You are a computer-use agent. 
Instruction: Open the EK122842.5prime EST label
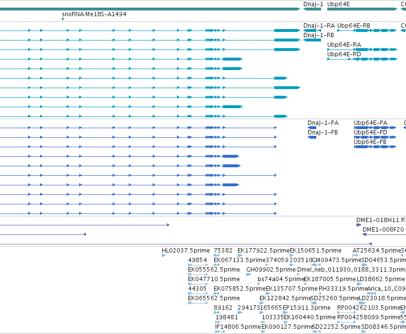285,298
